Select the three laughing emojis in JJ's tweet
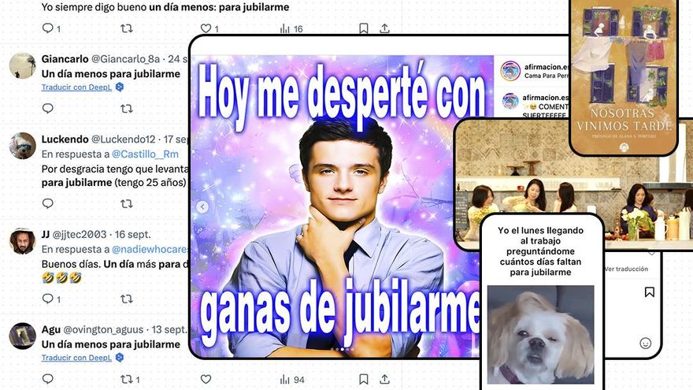The image size is (693, 390). coord(62,278)
